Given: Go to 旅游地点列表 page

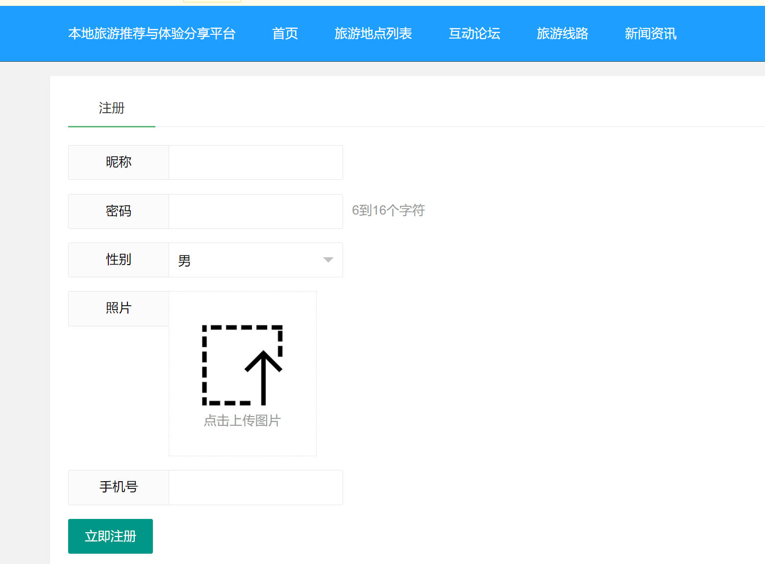Looking at the screenshot, I should (x=373, y=34).
